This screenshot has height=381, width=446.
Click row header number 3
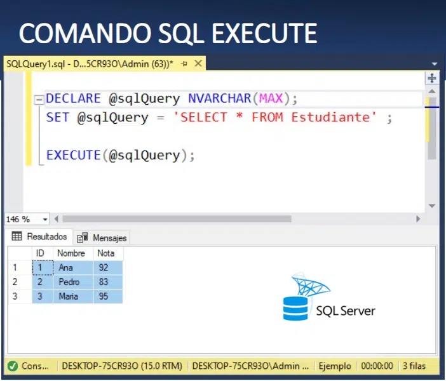tap(20, 297)
